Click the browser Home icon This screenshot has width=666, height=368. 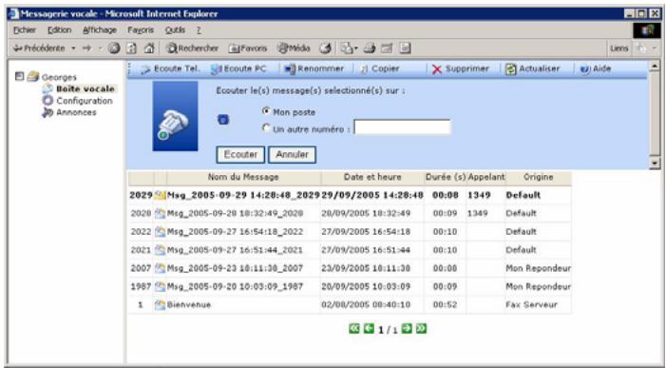point(149,48)
